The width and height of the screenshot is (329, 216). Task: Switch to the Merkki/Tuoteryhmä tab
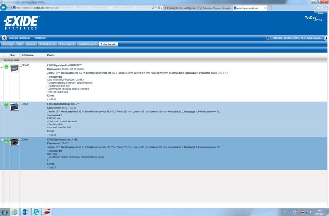[x=87, y=44]
